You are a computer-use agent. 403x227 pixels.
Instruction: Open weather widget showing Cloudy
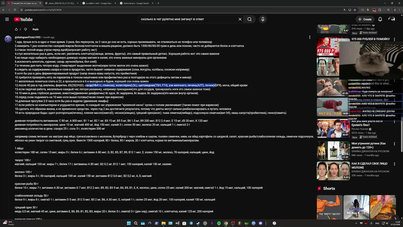tap(8, 223)
